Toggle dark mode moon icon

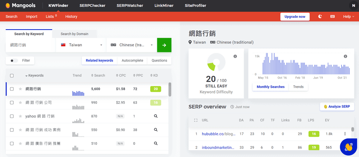tap(320, 16)
